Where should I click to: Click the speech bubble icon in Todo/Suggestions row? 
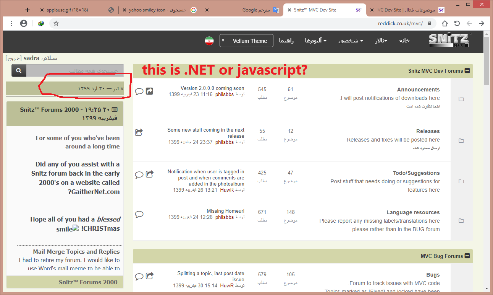point(139,174)
